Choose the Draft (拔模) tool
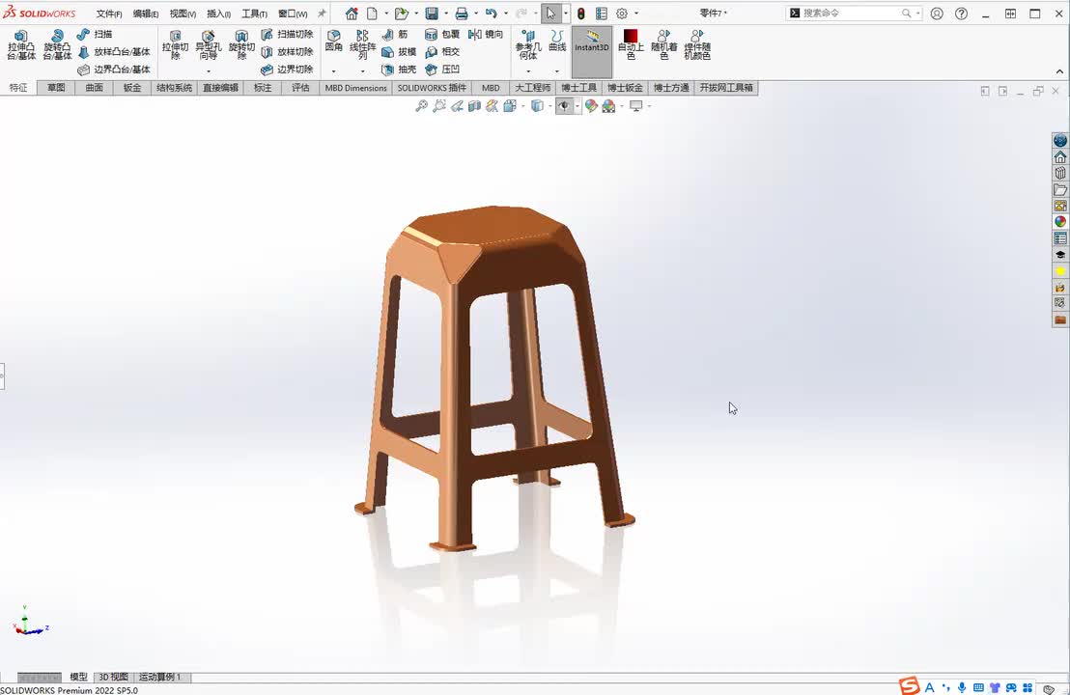The height and width of the screenshot is (695, 1070). [399, 52]
